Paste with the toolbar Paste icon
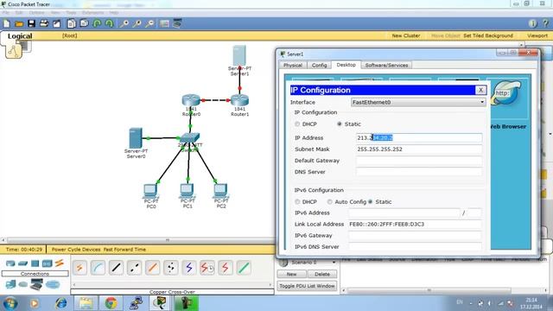The width and height of the screenshot is (553, 311). coord(84,23)
